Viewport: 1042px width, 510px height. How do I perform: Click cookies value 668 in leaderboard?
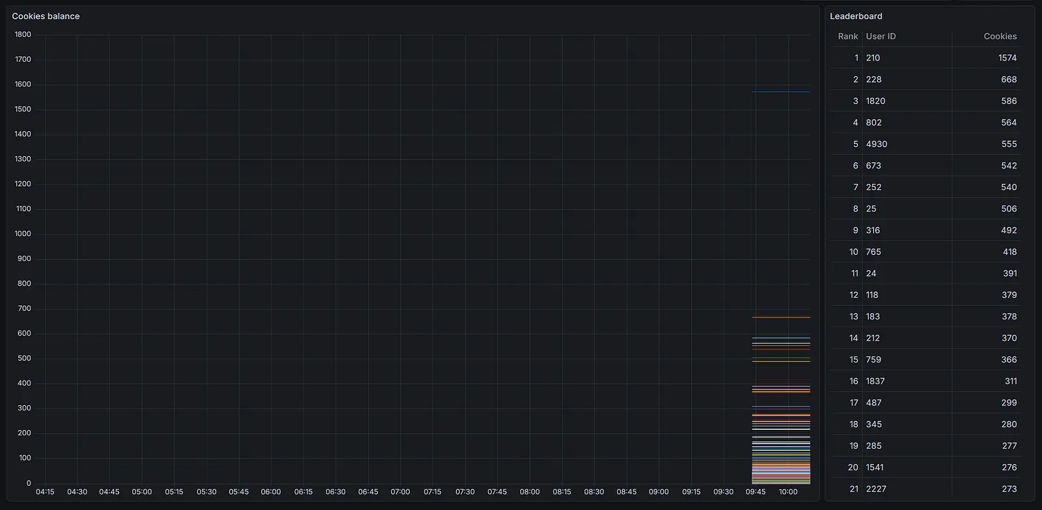tap(1009, 79)
